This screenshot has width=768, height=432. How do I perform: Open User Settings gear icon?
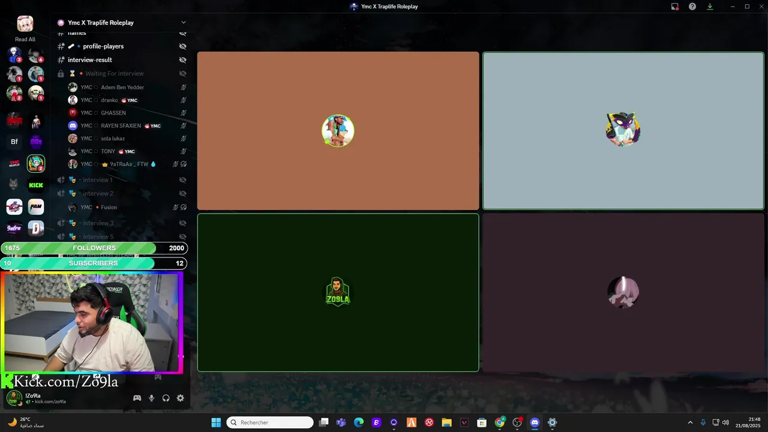(180, 398)
